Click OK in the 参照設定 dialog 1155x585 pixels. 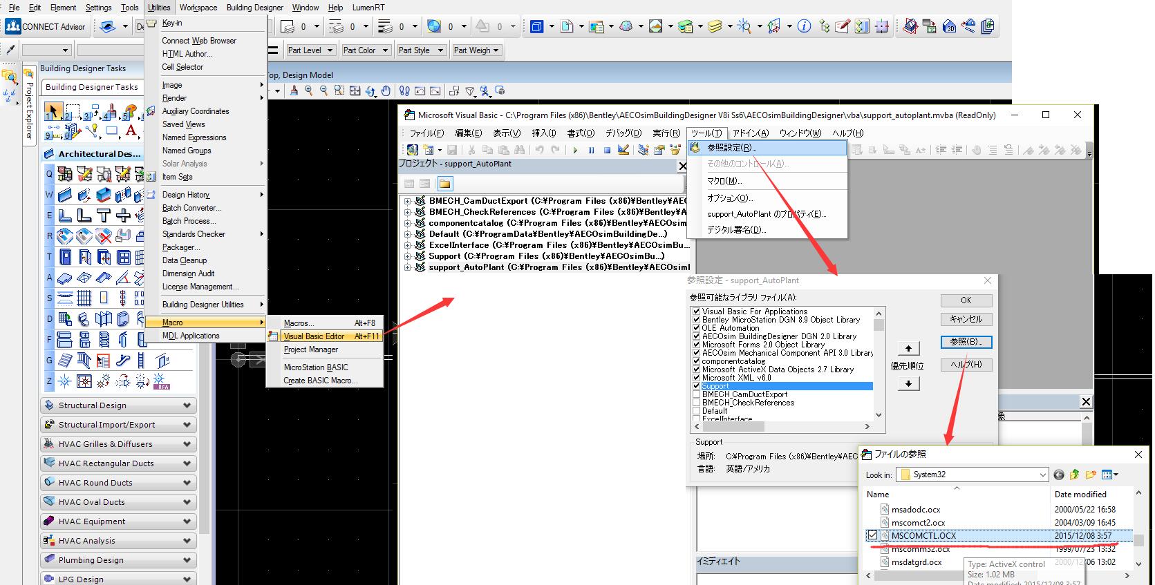[x=966, y=300]
